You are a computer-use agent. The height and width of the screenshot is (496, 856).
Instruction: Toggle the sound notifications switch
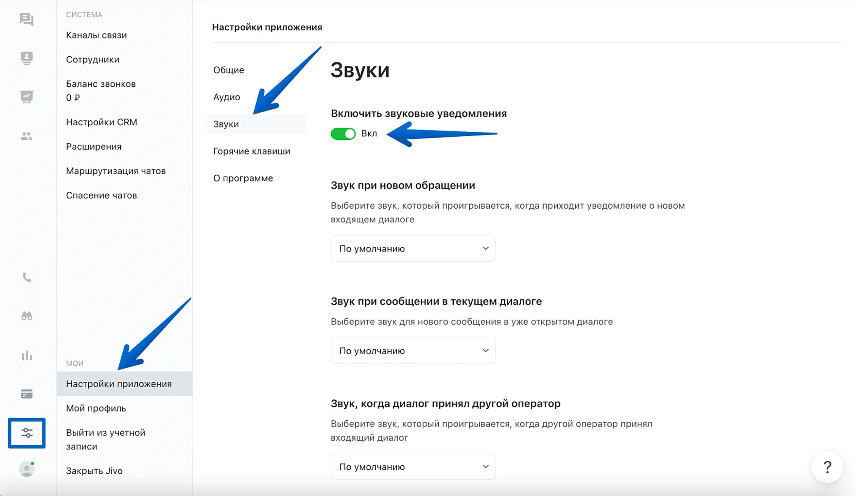click(343, 134)
